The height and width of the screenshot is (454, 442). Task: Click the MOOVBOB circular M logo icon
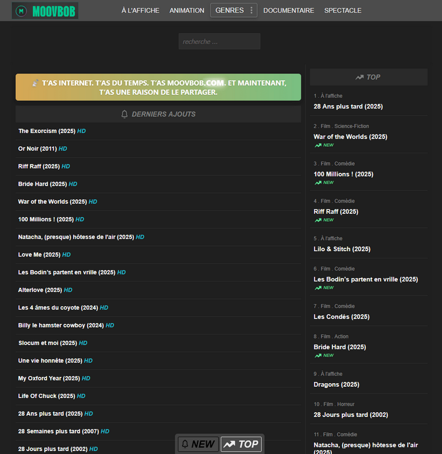coord(21,11)
